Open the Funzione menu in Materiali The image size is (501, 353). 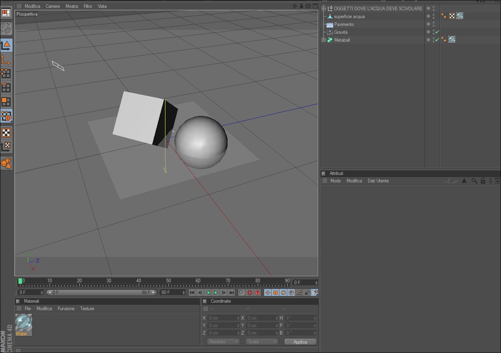coord(66,309)
